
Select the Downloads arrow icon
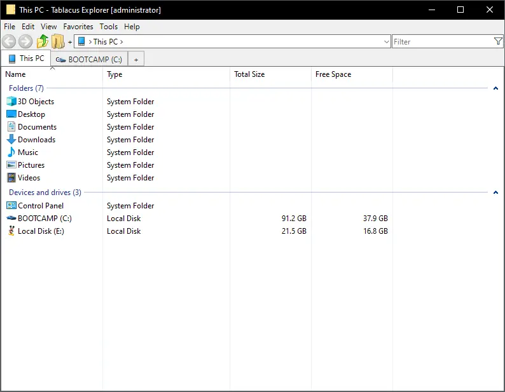[x=11, y=139]
